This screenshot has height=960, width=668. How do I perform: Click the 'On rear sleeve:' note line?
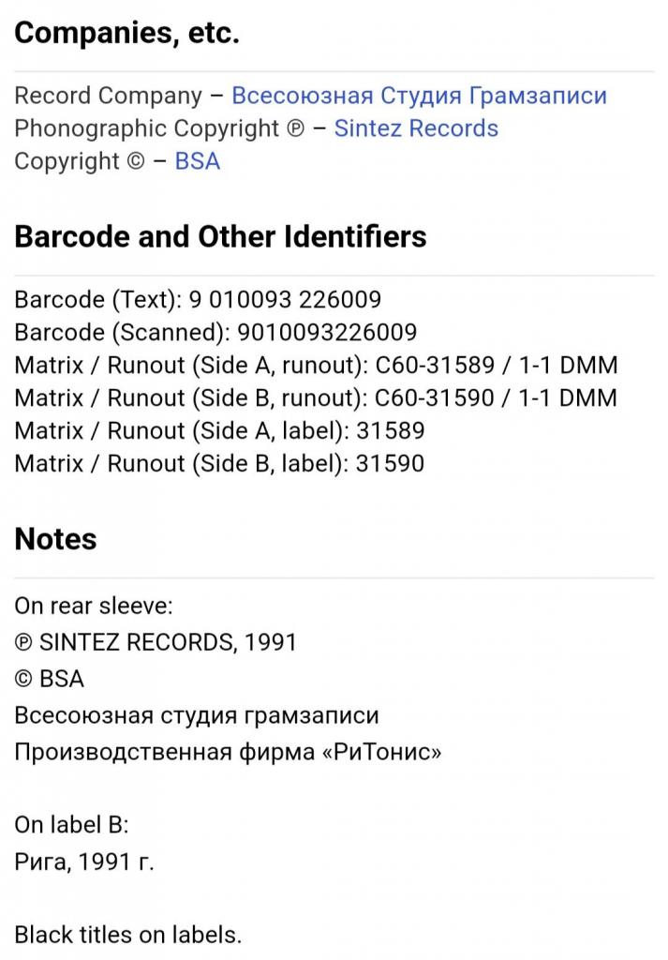click(x=94, y=607)
